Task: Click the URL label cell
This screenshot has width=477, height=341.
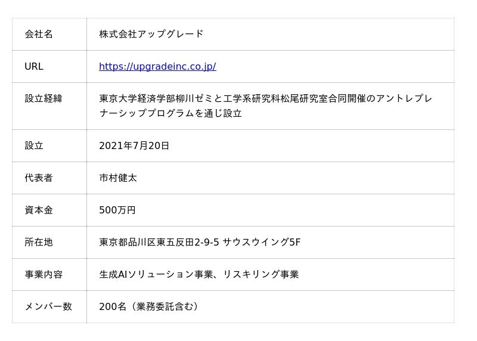Action: (34, 67)
